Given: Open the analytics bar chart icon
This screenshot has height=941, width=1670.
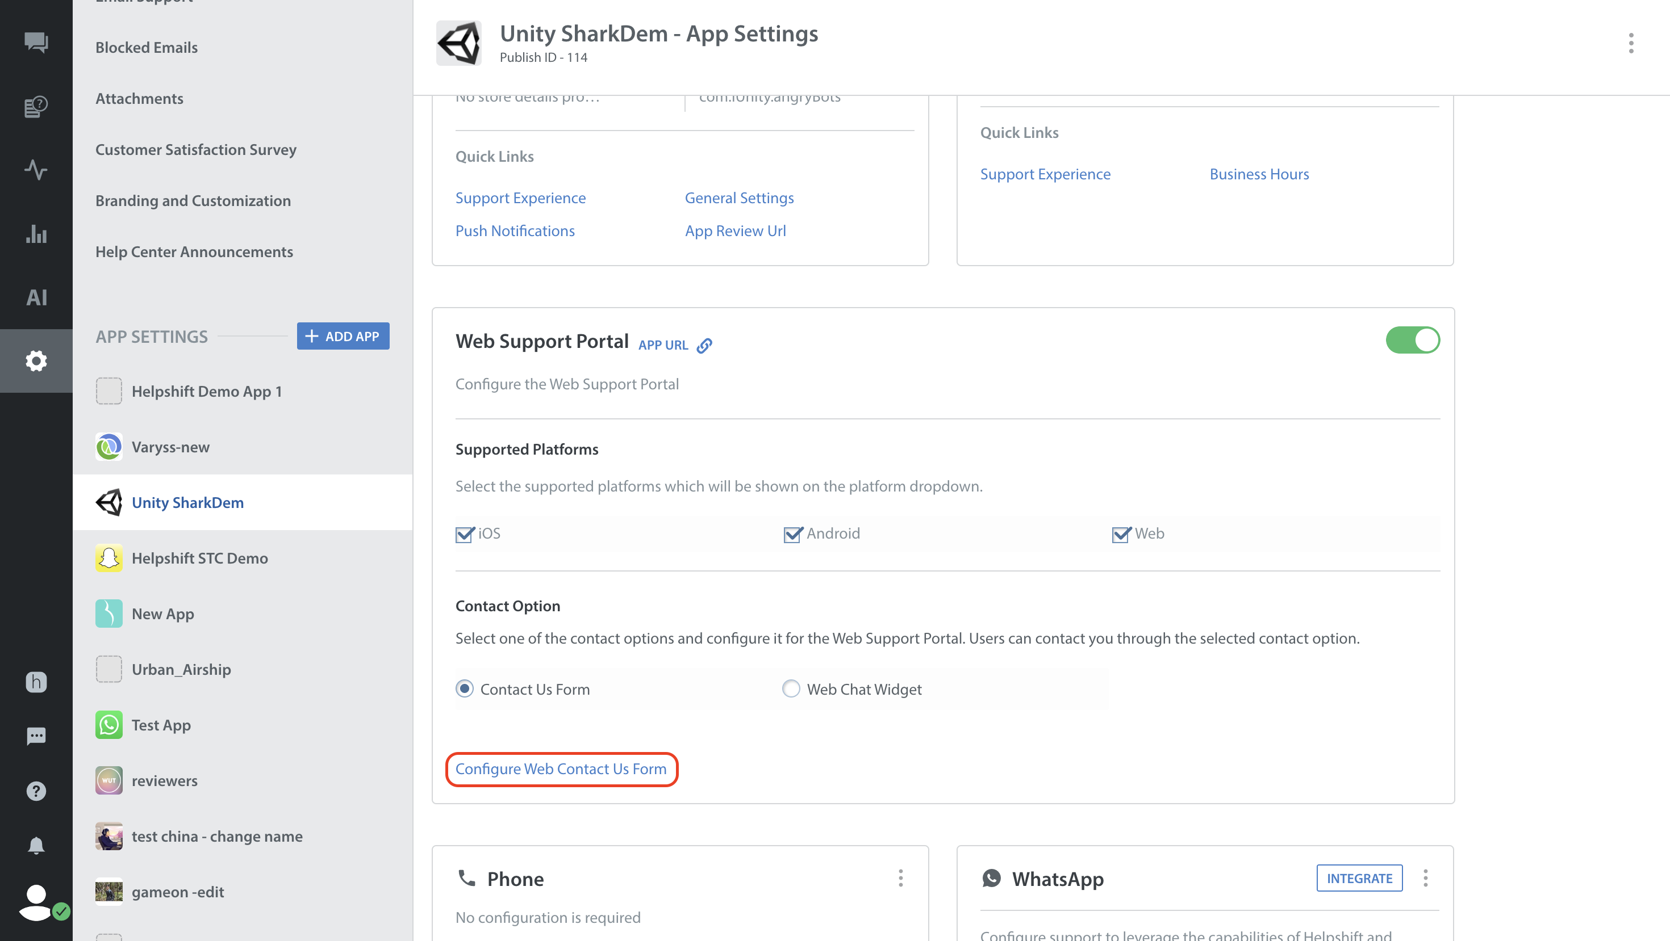Looking at the screenshot, I should [36, 234].
